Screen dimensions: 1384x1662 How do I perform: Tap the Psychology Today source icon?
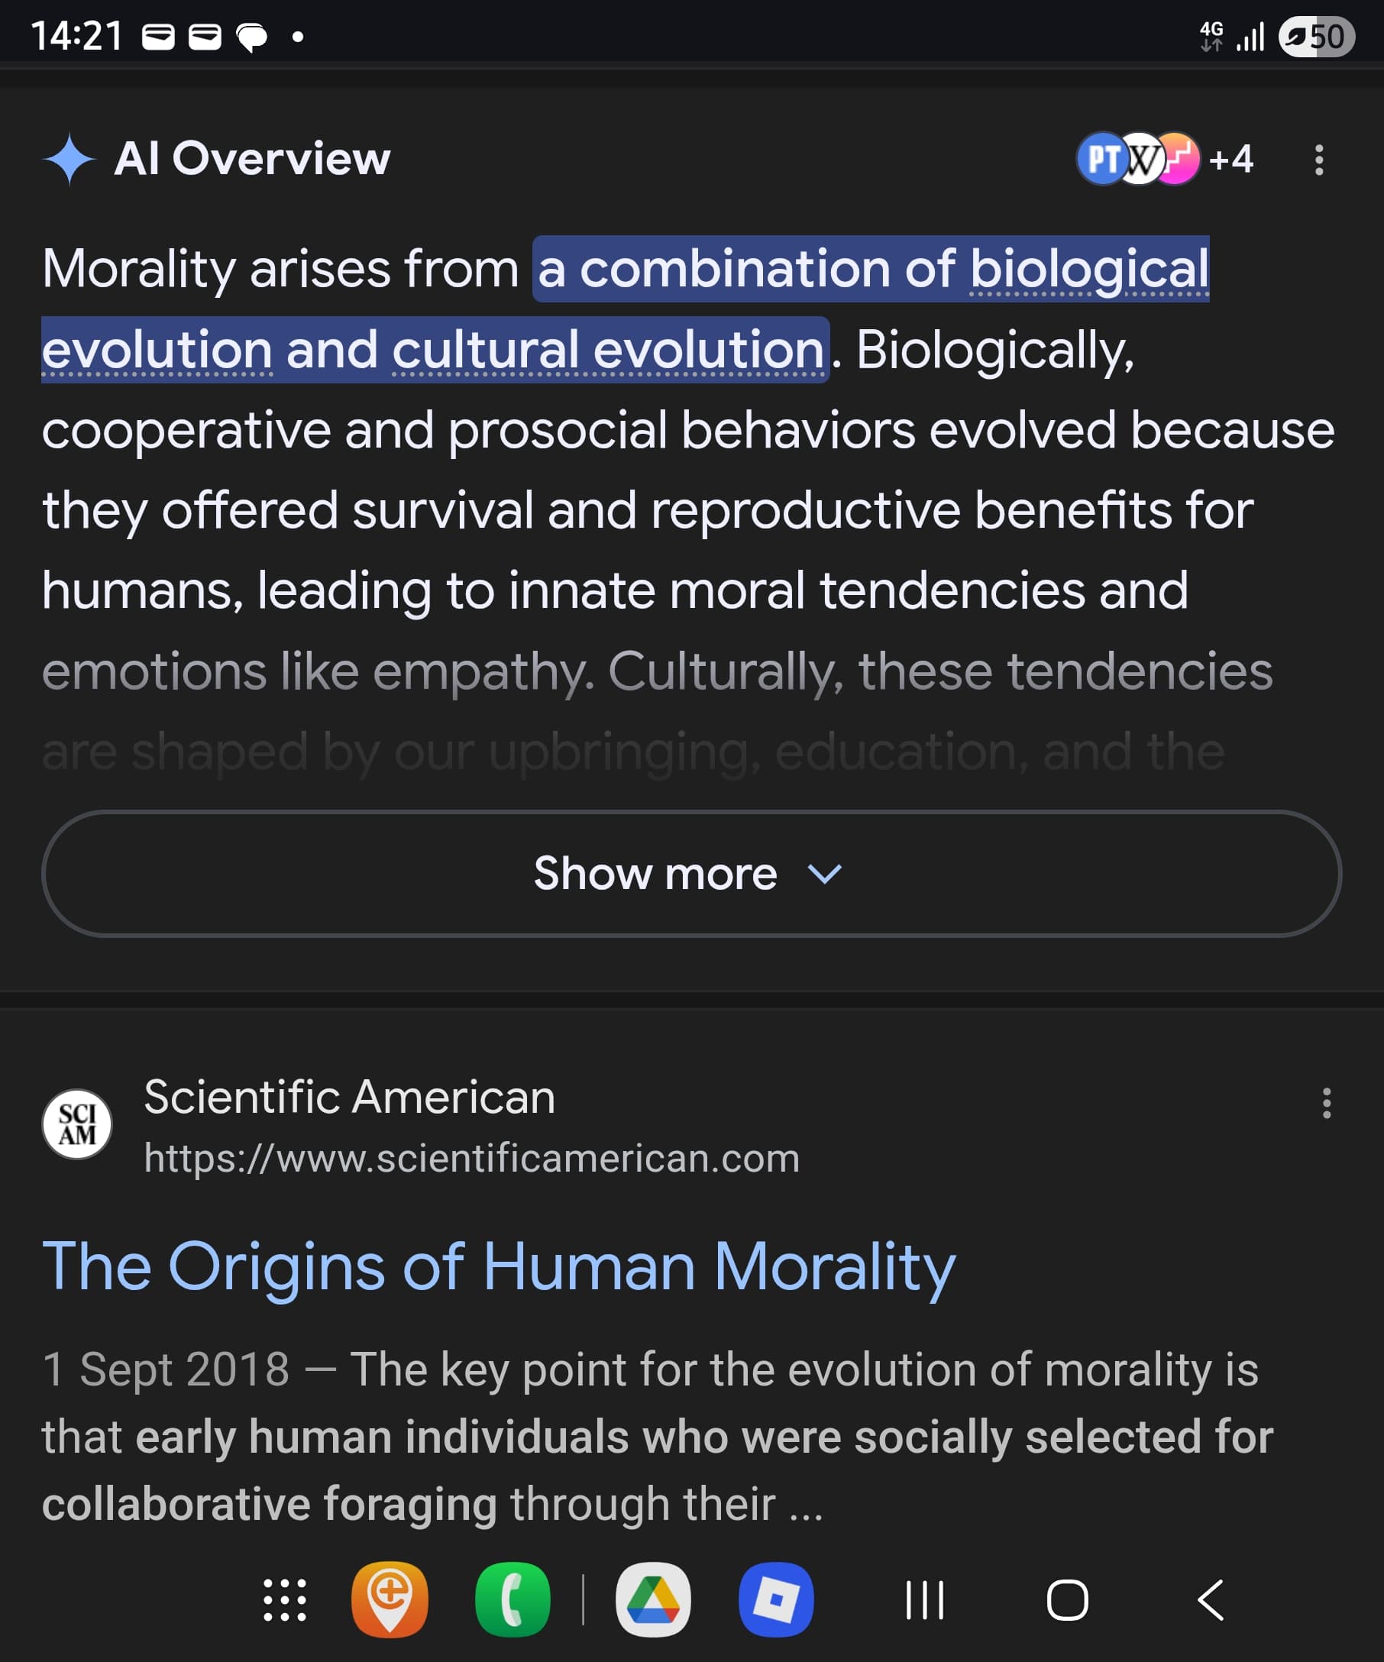pos(1101,159)
